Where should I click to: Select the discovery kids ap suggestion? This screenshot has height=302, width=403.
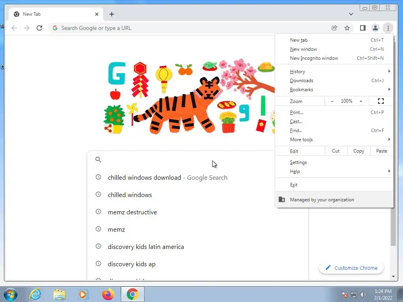coord(198,264)
